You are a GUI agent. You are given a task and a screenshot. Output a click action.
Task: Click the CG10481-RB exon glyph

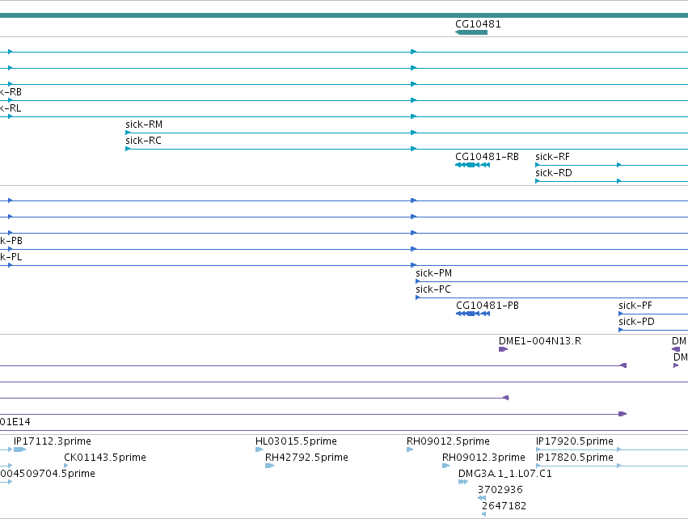click(x=473, y=165)
